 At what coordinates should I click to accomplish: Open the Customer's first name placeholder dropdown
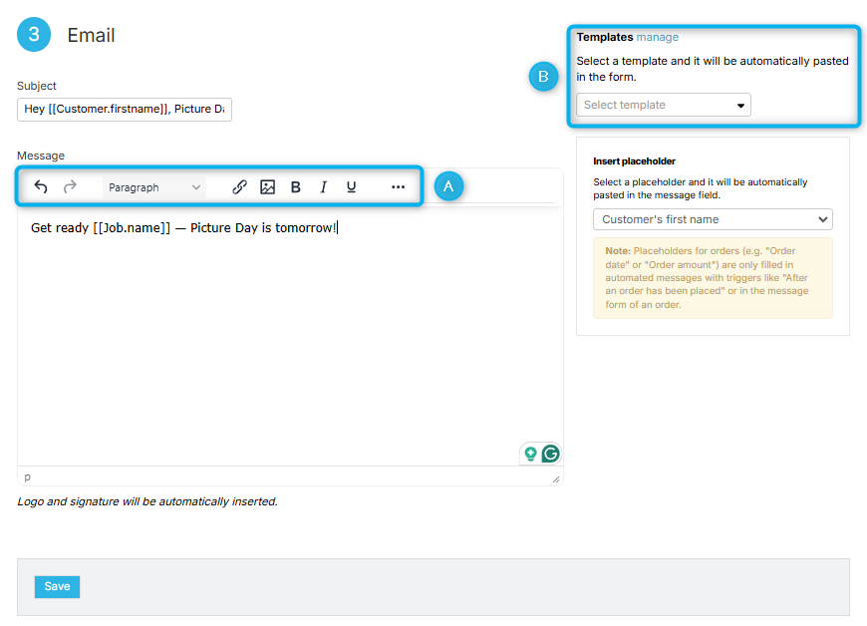click(x=713, y=219)
